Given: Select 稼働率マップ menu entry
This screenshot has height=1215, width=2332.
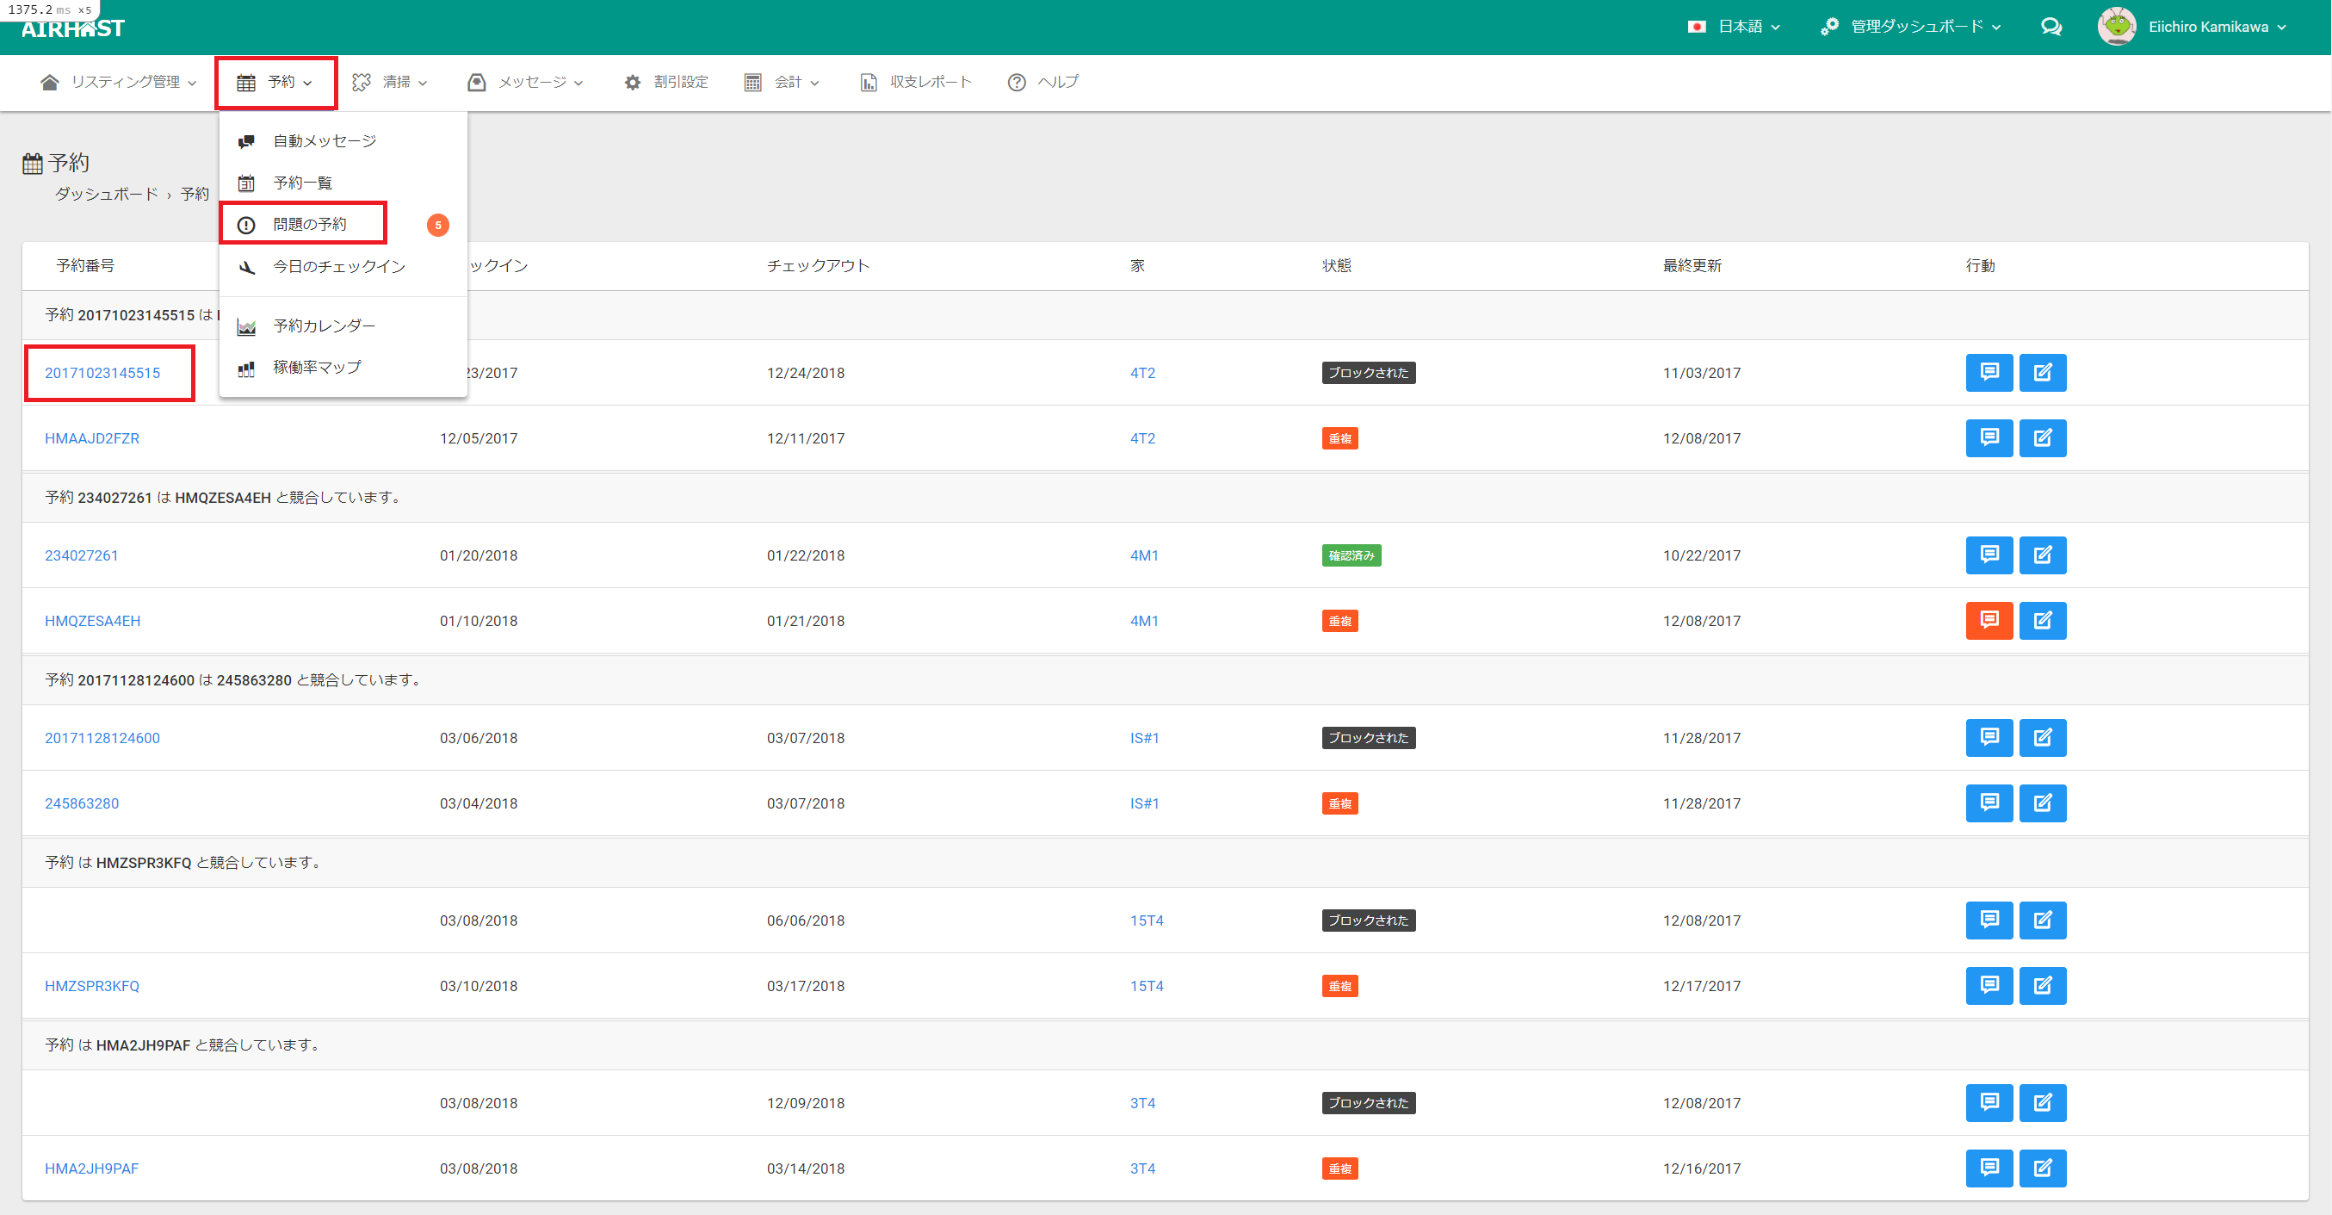Looking at the screenshot, I should pos(317,367).
